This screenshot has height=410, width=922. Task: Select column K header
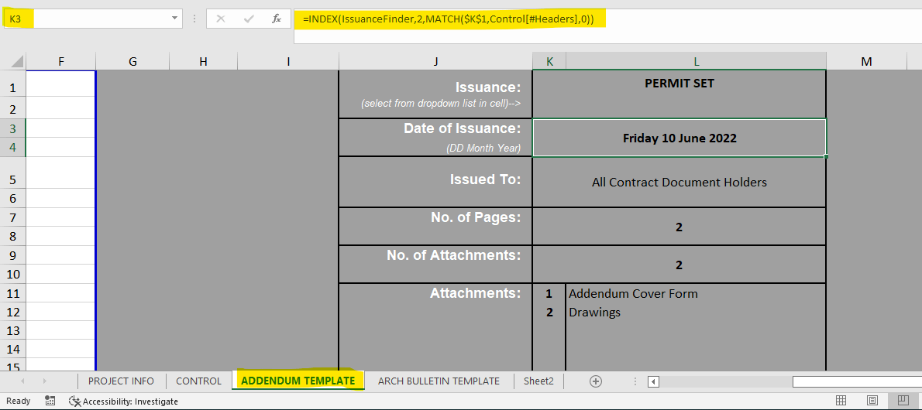click(x=549, y=61)
